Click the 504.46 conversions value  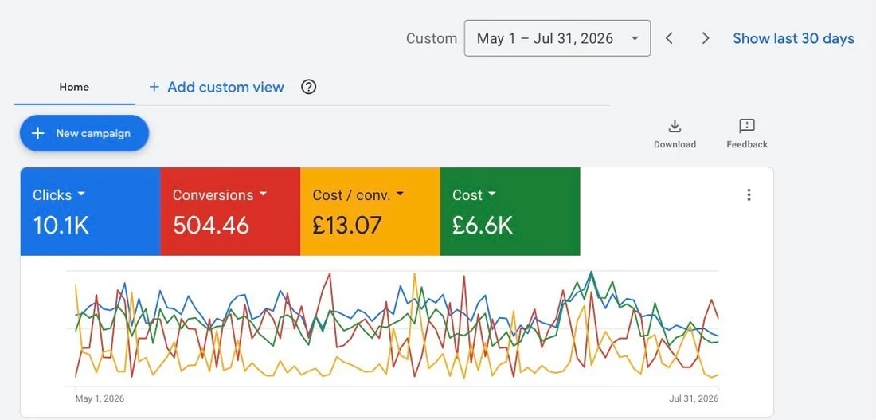210,226
